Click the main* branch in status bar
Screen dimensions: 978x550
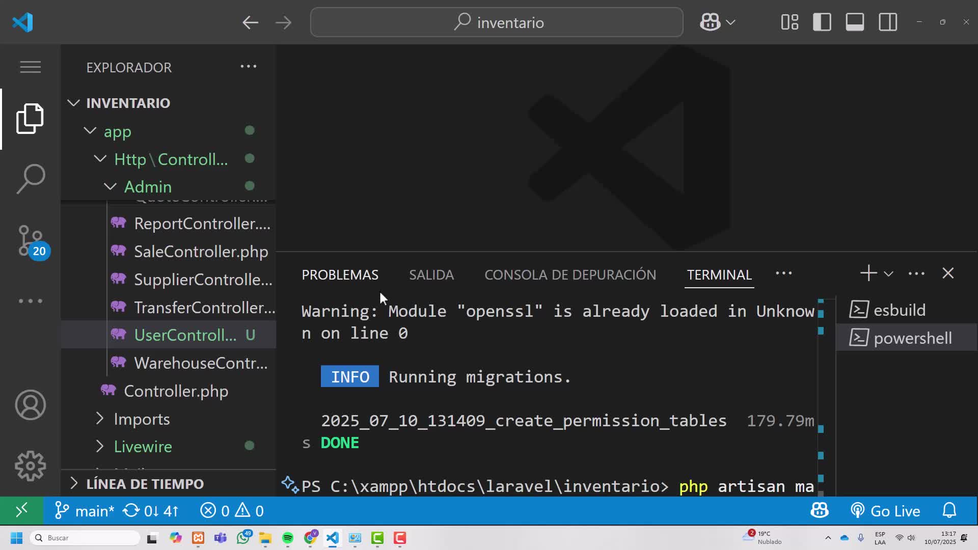tap(85, 511)
